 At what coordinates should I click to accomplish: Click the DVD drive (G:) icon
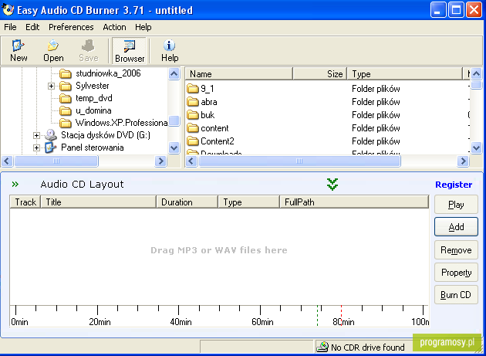click(x=50, y=135)
